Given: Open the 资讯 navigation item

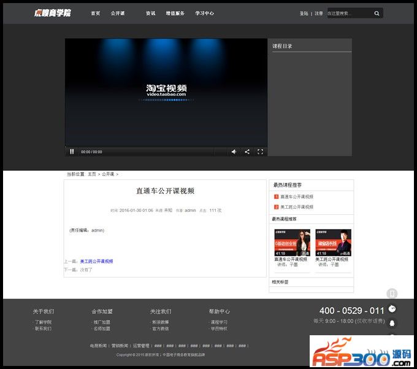Looking at the screenshot, I should click(150, 14).
